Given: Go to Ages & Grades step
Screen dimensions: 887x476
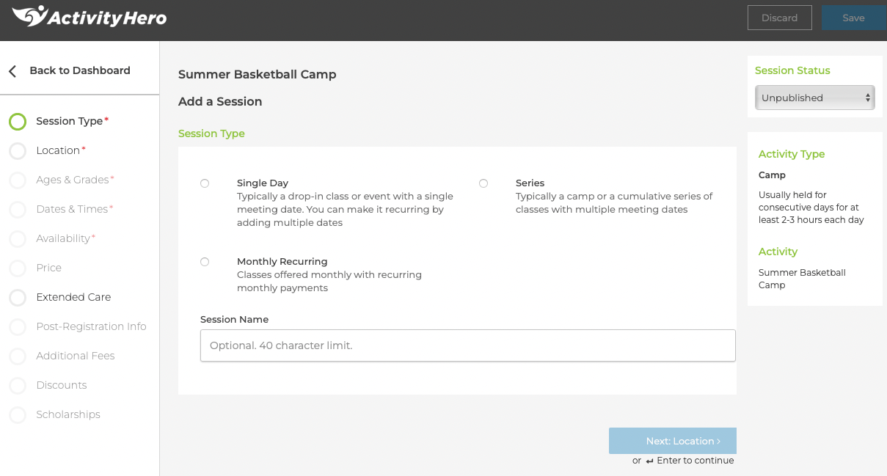Looking at the screenshot, I should tap(73, 180).
